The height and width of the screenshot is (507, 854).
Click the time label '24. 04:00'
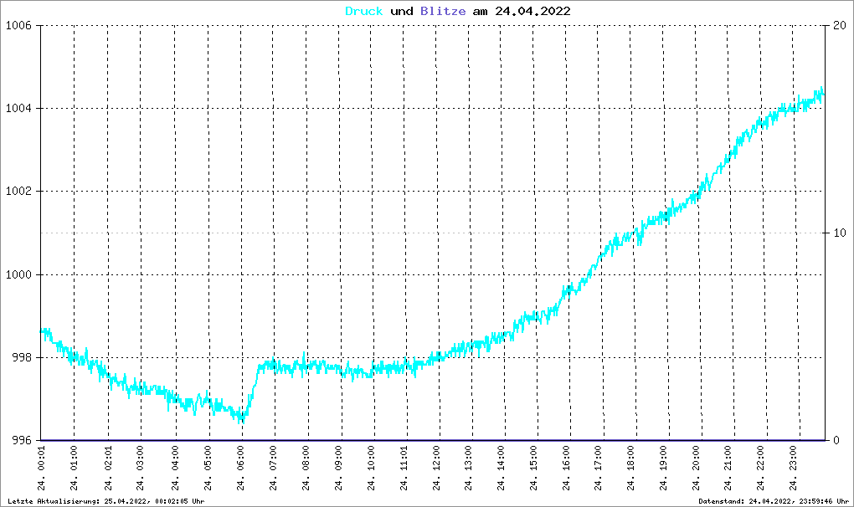click(175, 469)
